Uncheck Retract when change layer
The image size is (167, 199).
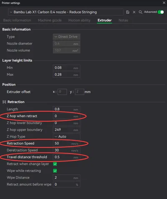pos(55,164)
